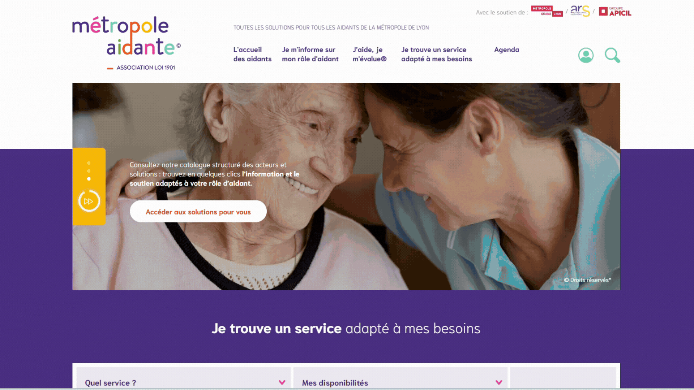Select the first carousel slide dot

coord(89,163)
